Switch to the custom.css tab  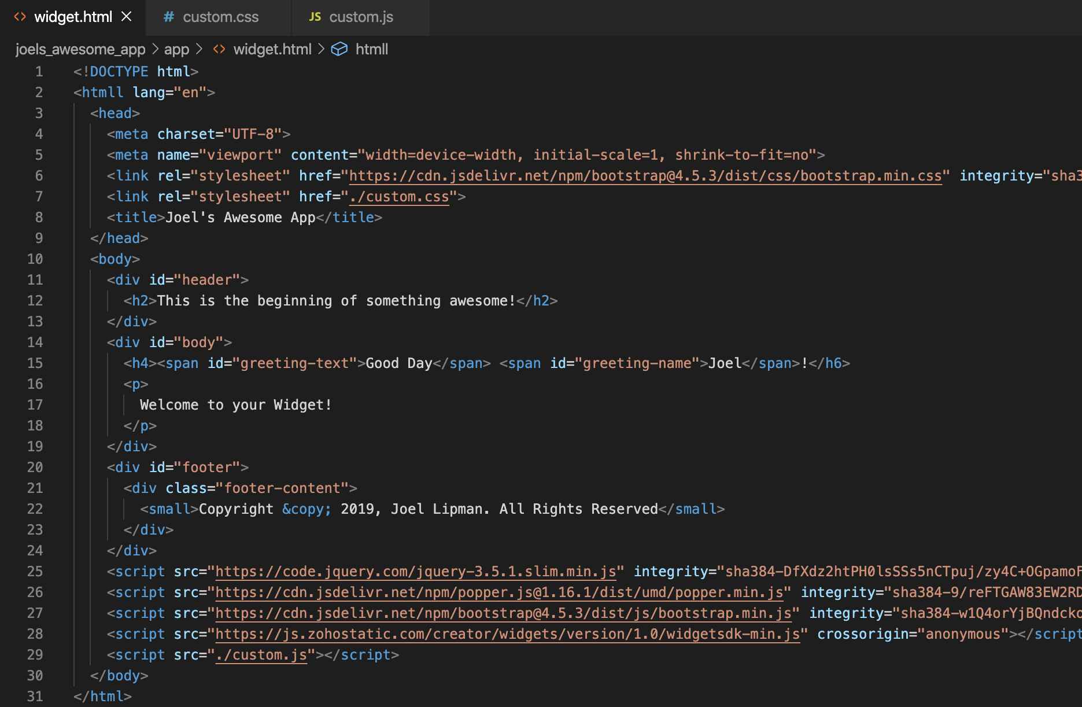click(220, 17)
